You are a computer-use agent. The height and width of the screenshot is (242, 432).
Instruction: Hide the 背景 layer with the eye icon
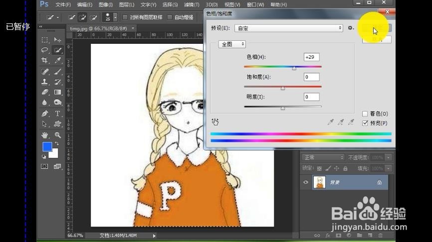[305, 182]
